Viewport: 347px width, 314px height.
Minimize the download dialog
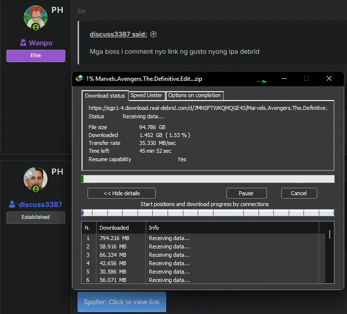tap(284, 78)
